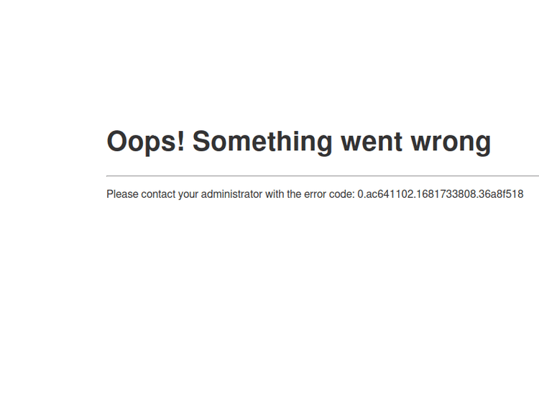
Task: Click the word "the" before "error code"
Action: pos(294,194)
